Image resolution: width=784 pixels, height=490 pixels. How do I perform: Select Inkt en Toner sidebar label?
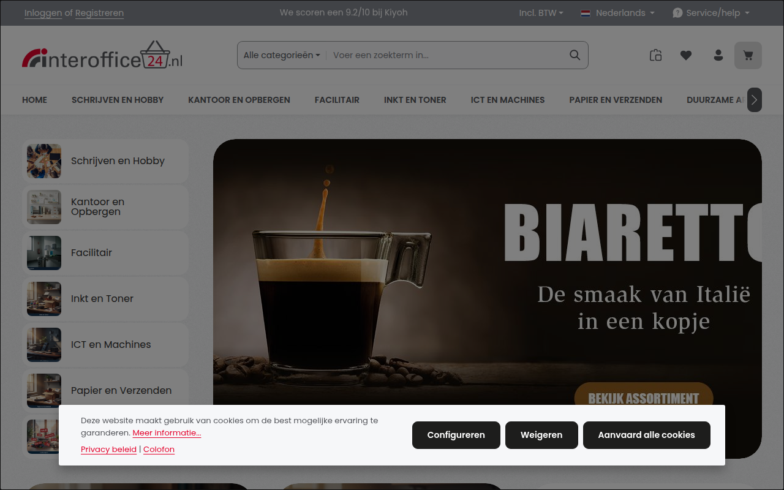102,299
